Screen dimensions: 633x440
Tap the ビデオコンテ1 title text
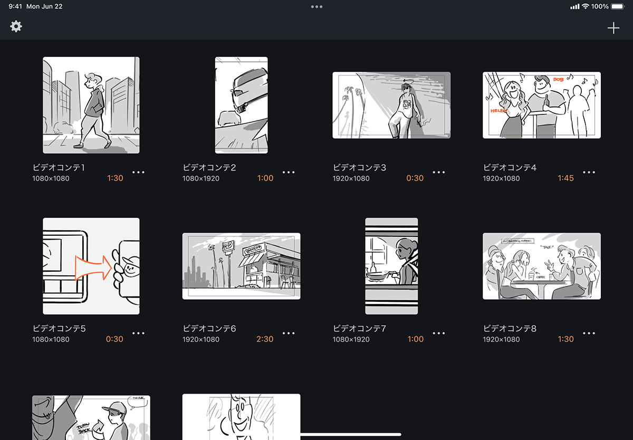[59, 167]
